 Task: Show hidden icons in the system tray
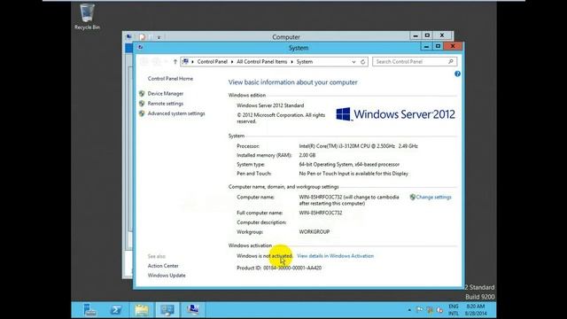[409, 310]
